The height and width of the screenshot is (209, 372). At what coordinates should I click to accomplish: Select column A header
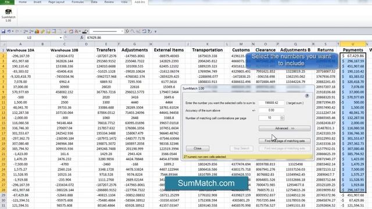tap(20, 44)
